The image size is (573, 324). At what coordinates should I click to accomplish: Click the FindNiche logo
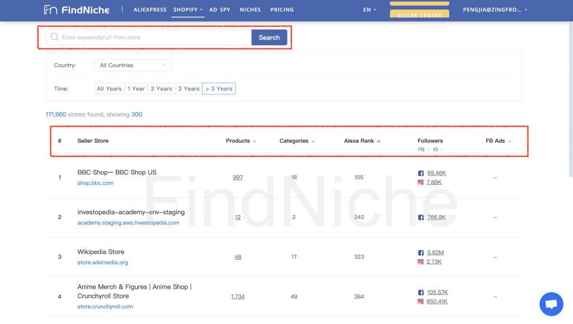77,10
